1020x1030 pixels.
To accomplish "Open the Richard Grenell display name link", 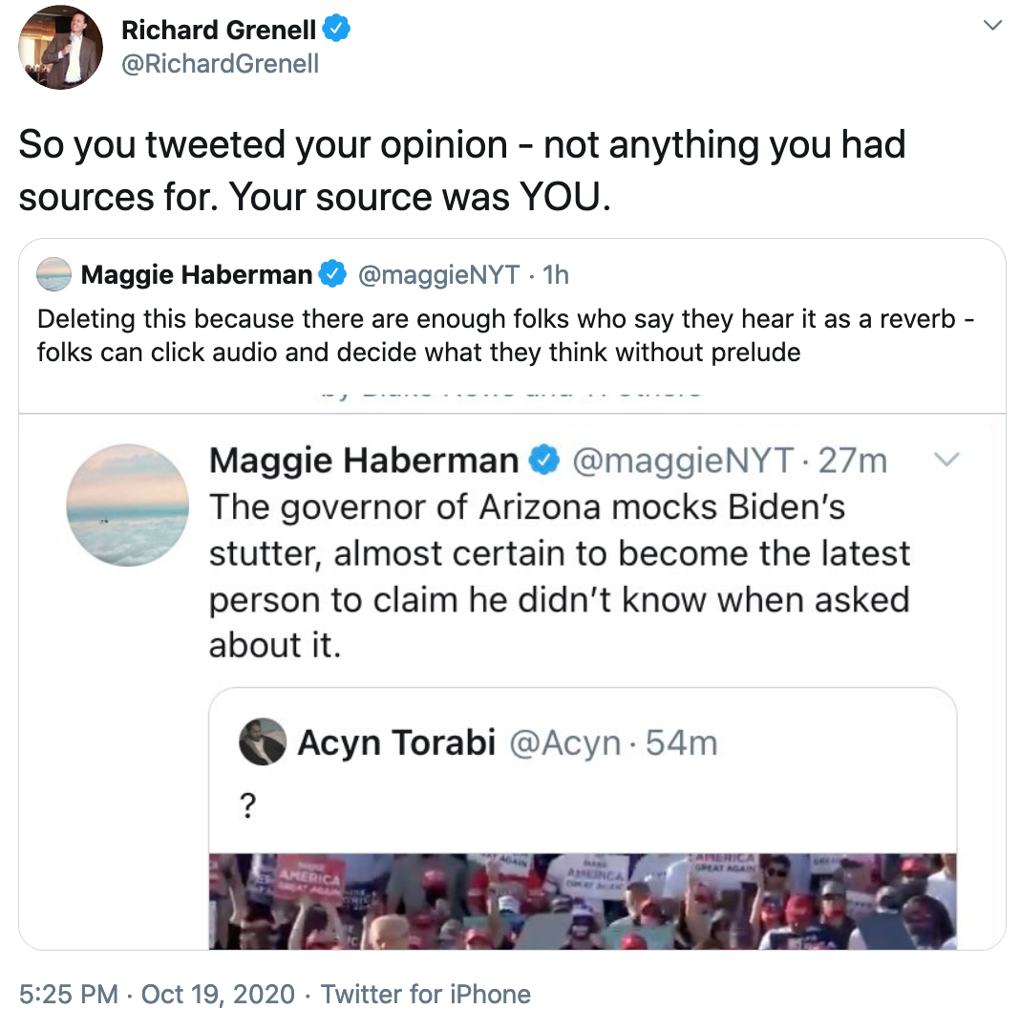I will coord(219,31).
